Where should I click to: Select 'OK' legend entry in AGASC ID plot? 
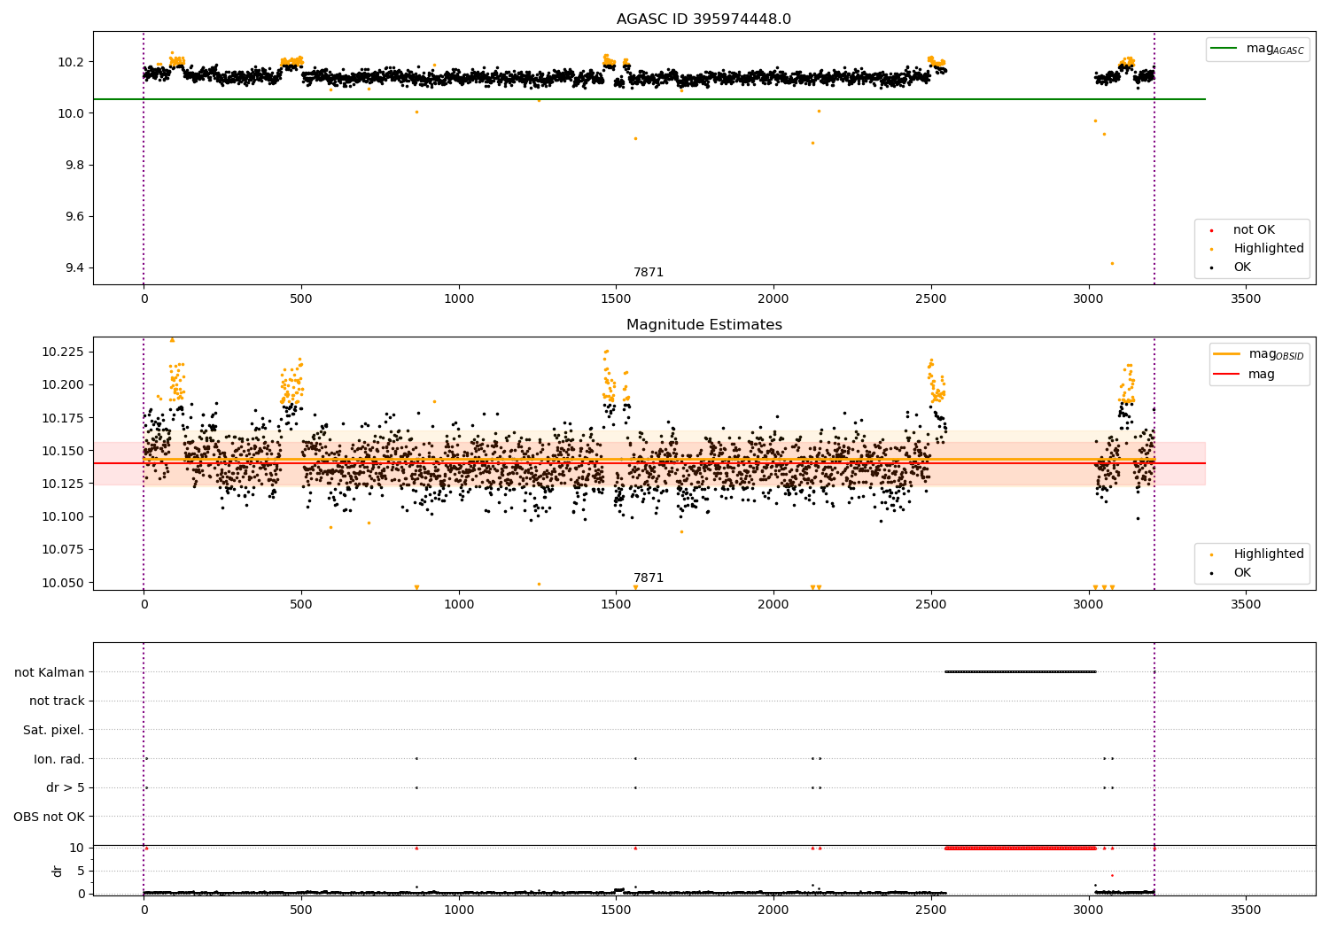pos(1242,267)
